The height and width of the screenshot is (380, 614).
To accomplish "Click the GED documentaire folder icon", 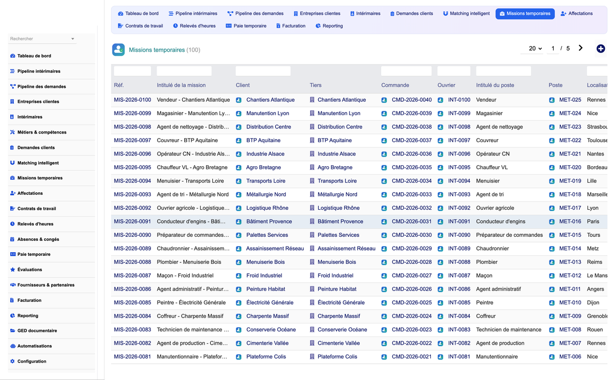I will (12, 331).
